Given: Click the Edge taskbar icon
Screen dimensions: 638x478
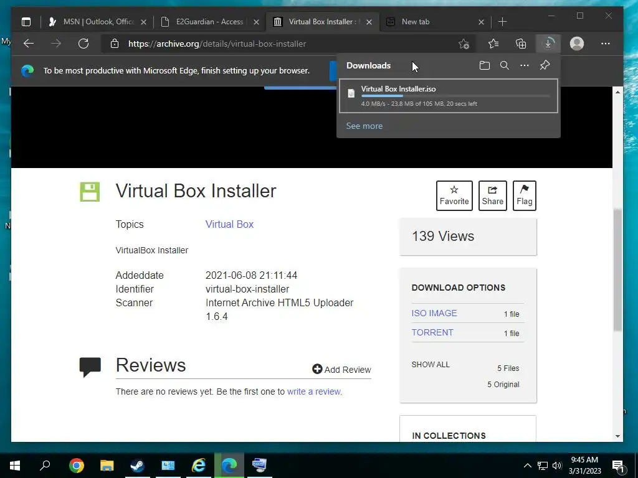Looking at the screenshot, I should tap(229, 466).
